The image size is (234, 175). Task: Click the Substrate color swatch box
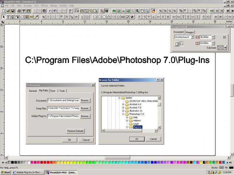[x=221, y=48]
